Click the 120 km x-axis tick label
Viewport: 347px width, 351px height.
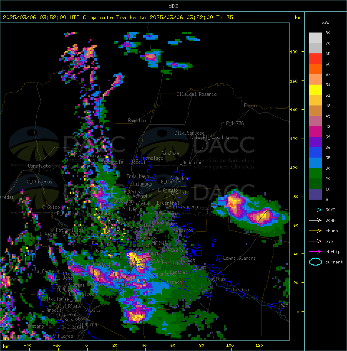(x=259, y=346)
